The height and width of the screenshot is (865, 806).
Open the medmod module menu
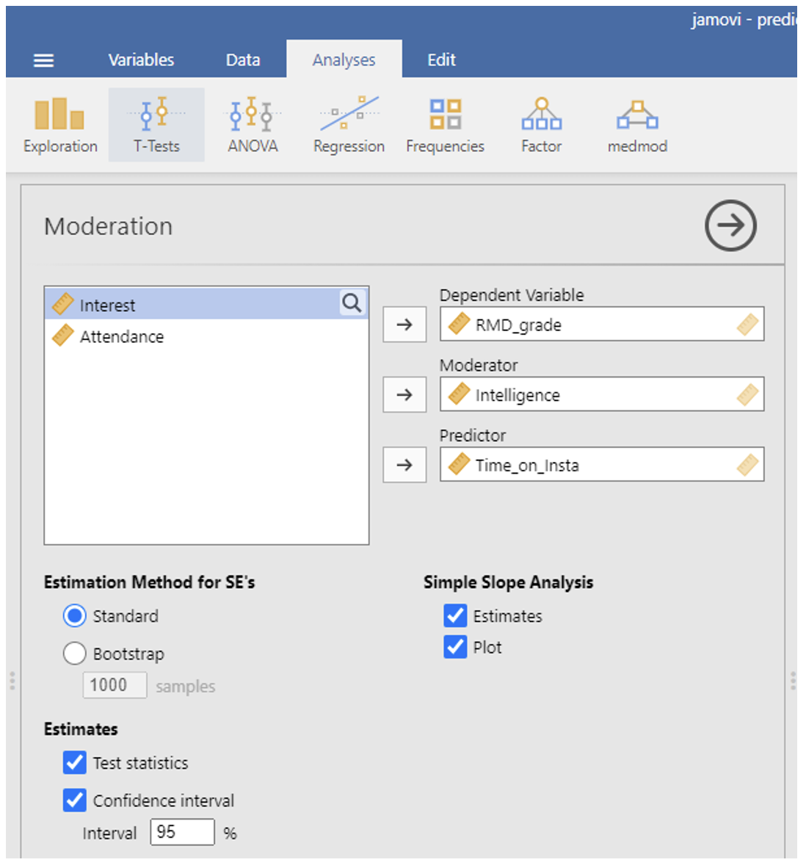637,126
